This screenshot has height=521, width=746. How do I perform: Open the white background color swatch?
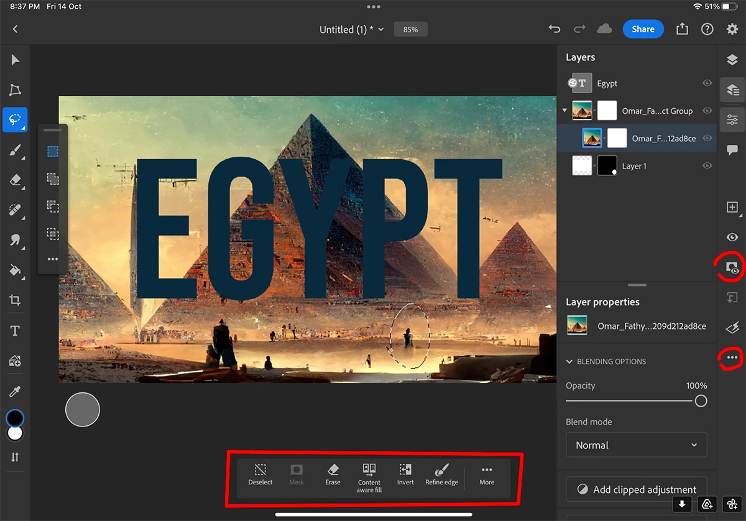click(x=15, y=434)
